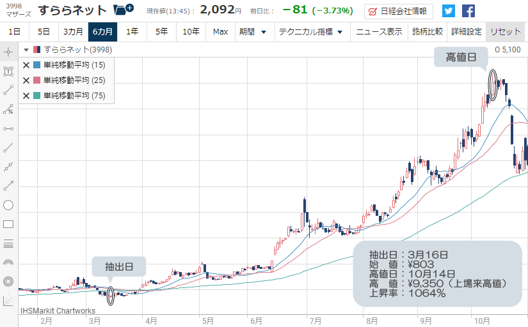Click 単純移動平均 (25) legend label
528x327 pixels.
click(74, 80)
